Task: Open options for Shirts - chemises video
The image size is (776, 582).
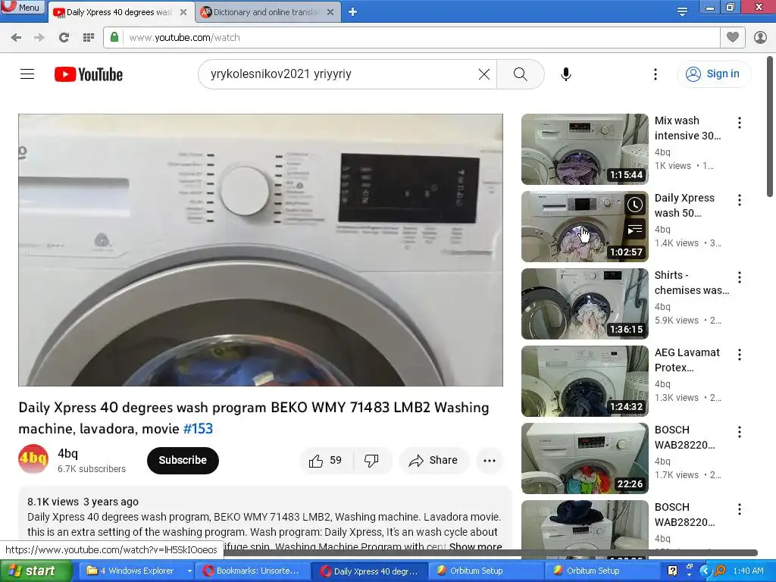Action: coord(740,277)
